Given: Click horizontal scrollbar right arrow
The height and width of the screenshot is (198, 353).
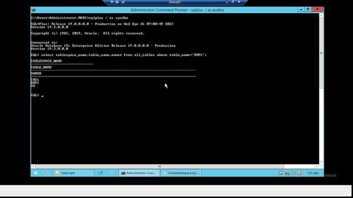Looking at the screenshot, I should [317, 166].
